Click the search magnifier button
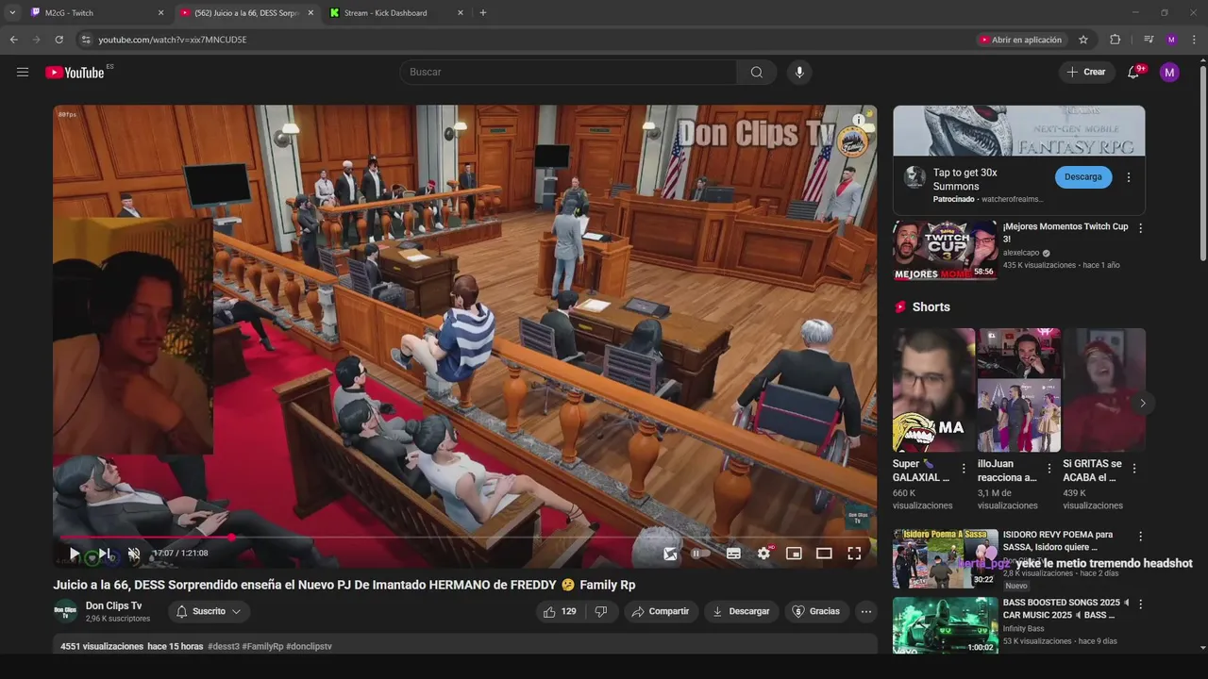 tap(757, 72)
